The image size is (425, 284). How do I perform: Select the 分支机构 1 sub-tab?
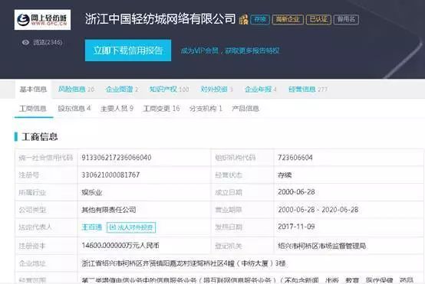206,109
